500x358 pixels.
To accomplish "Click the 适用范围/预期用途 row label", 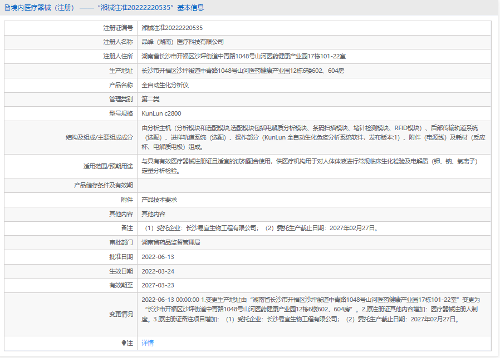I will point(109,166).
